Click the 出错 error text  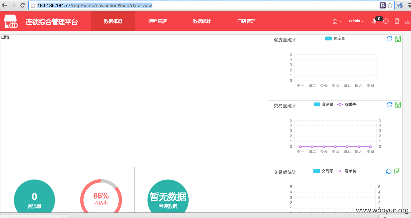tap(5, 37)
